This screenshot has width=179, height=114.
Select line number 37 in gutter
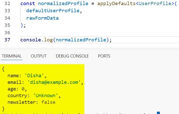pyautogui.click(x=7, y=40)
